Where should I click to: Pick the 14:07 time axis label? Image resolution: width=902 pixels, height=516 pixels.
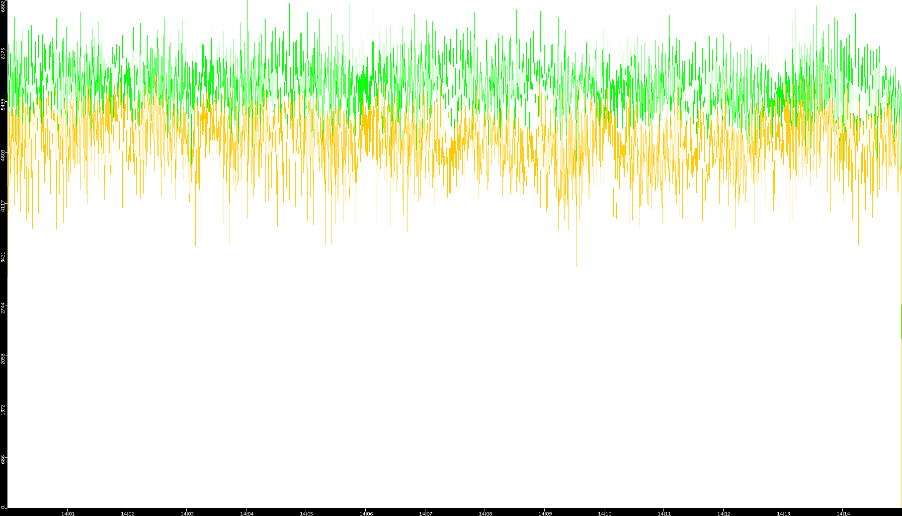point(425,514)
